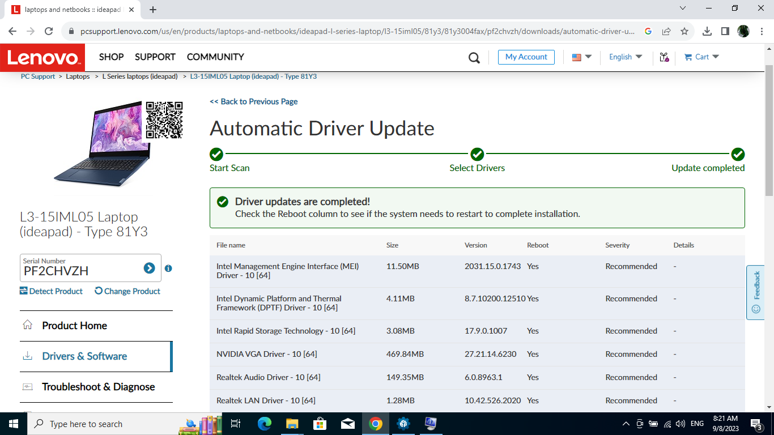Click the Lenovo logo
Image resolution: width=774 pixels, height=435 pixels.
(x=42, y=58)
